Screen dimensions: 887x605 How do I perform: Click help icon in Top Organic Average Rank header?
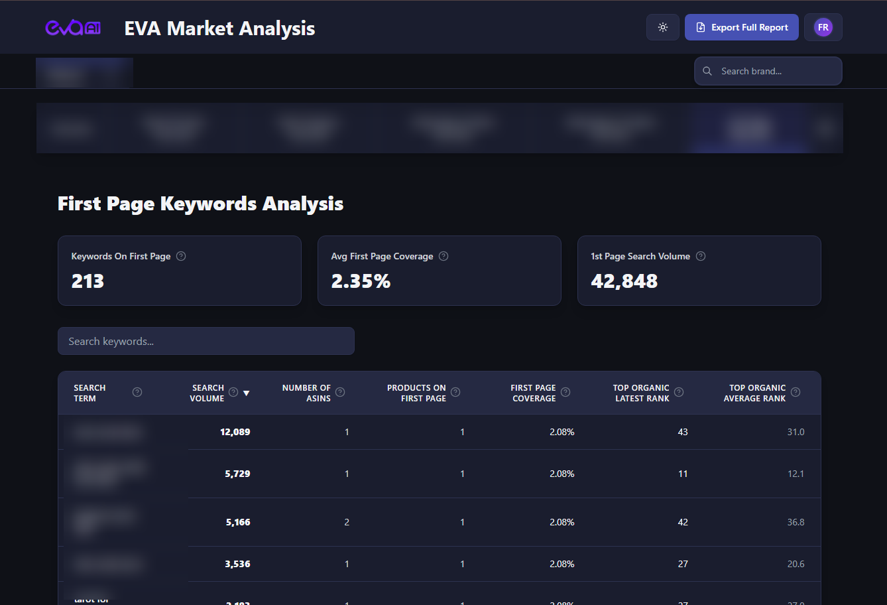coord(796,392)
